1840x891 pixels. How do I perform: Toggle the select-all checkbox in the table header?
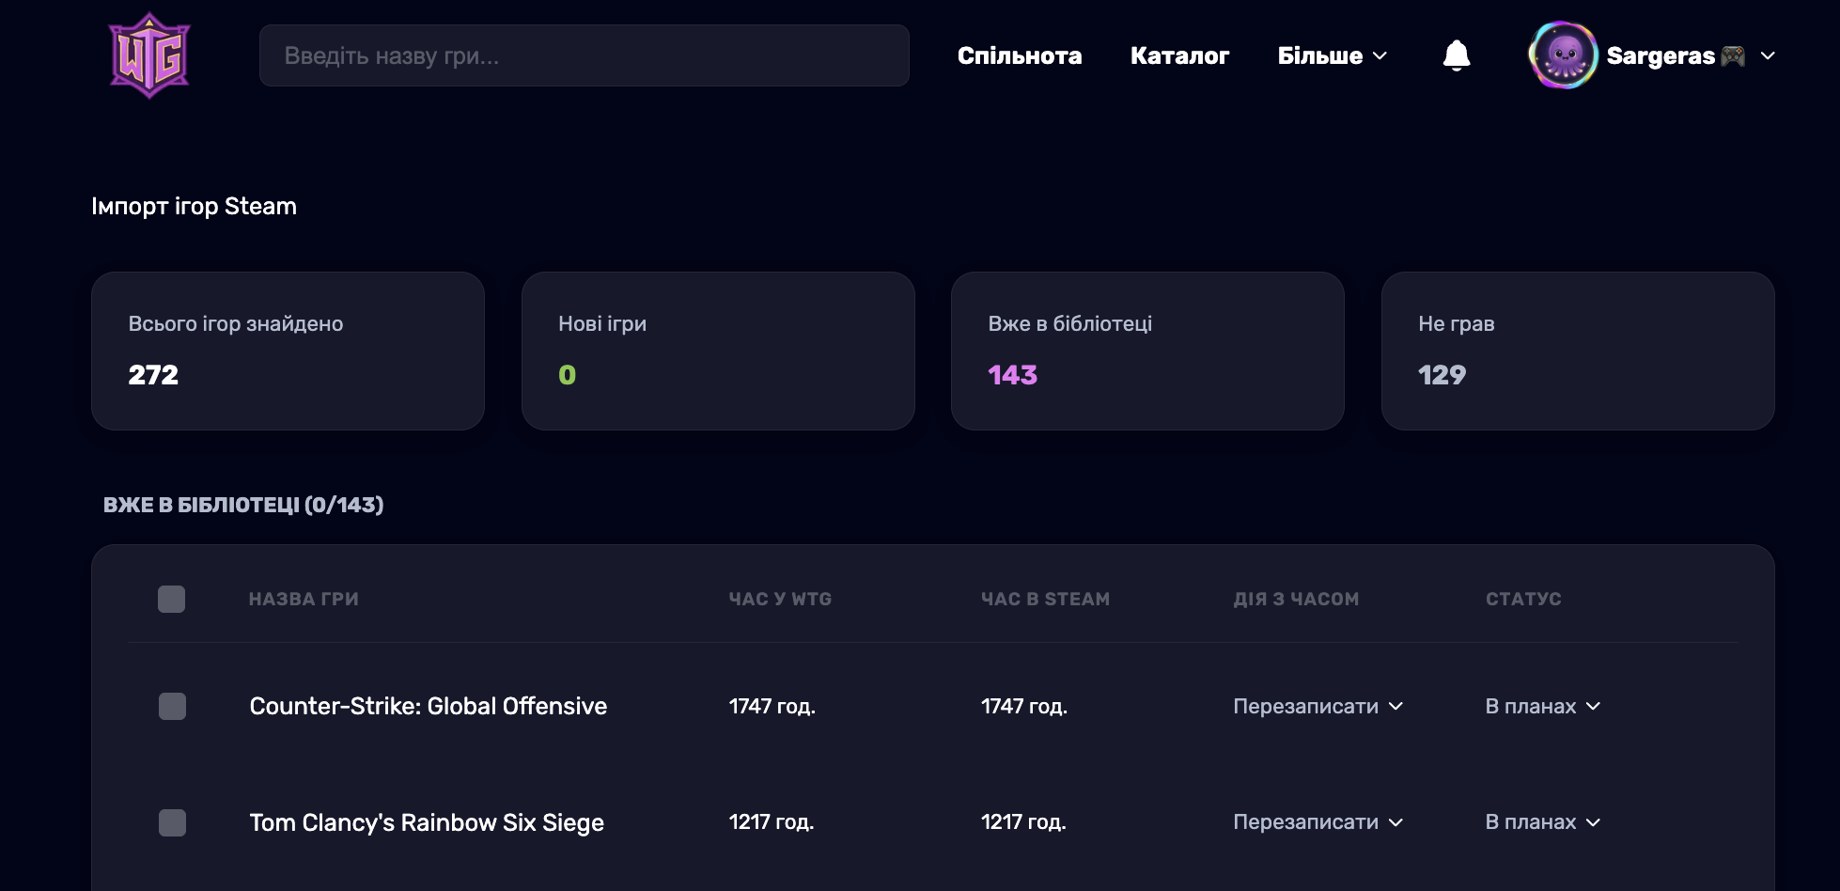pyautogui.click(x=172, y=599)
